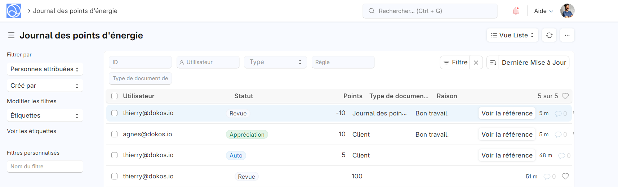Focus the Règle filter field

click(x=343, y=62)
